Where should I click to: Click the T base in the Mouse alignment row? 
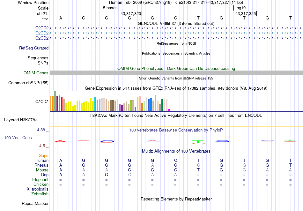[198, 170]
